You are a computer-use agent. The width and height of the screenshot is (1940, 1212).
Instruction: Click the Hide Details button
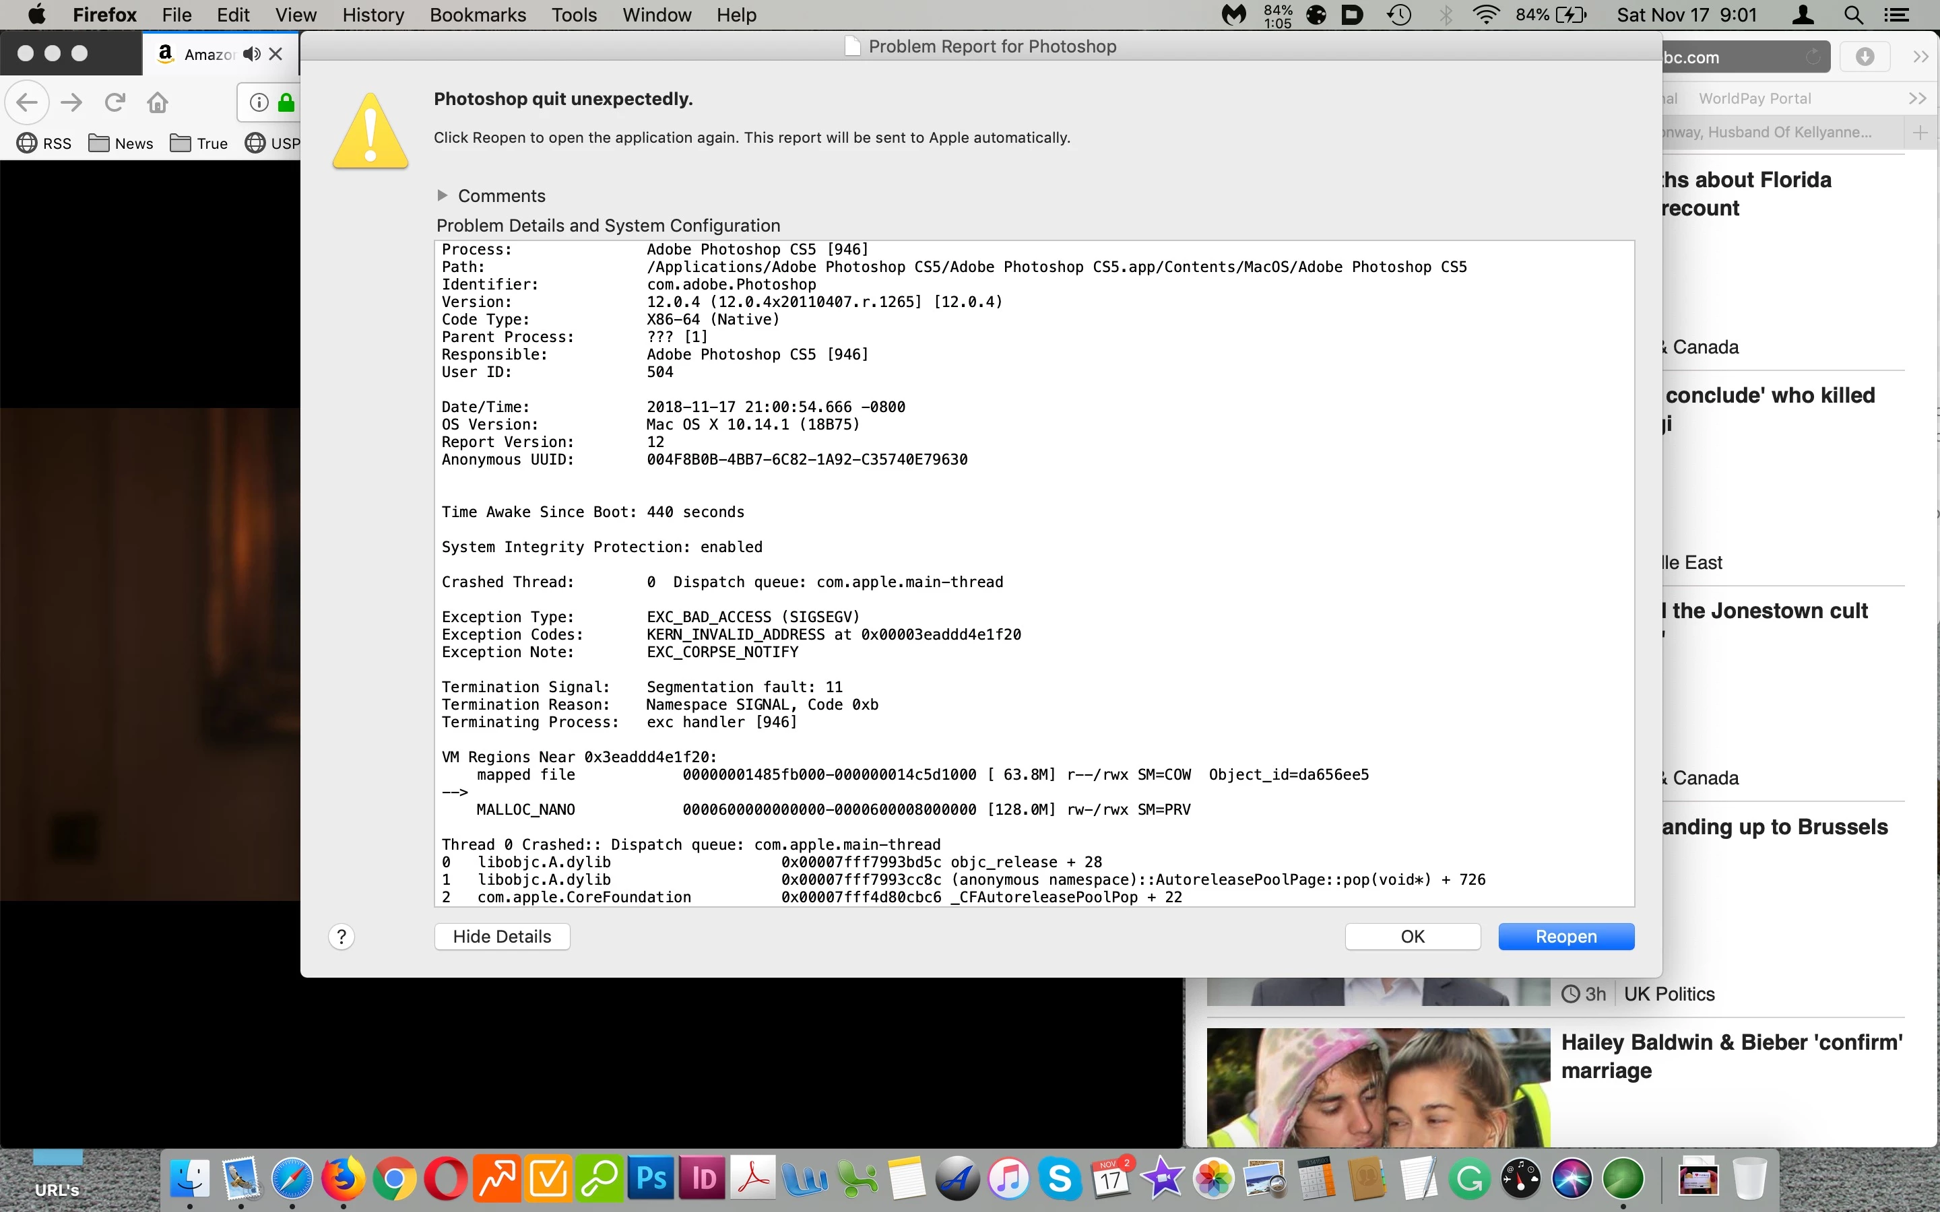(502, 936)
